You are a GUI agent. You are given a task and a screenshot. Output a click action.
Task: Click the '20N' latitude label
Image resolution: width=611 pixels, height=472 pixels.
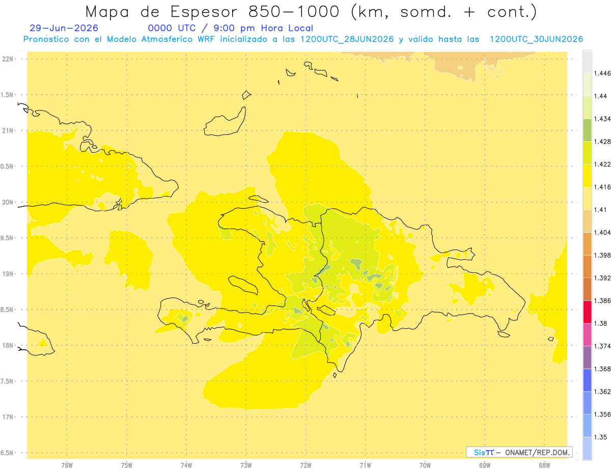(9, 202)
